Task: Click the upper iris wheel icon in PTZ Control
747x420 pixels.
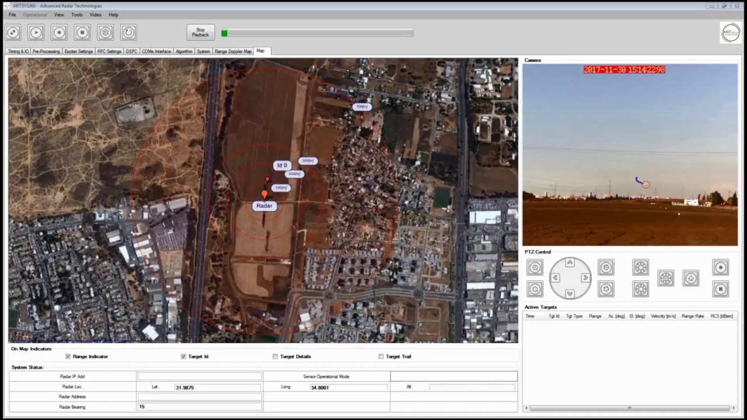Action: (x=641, y=268)
